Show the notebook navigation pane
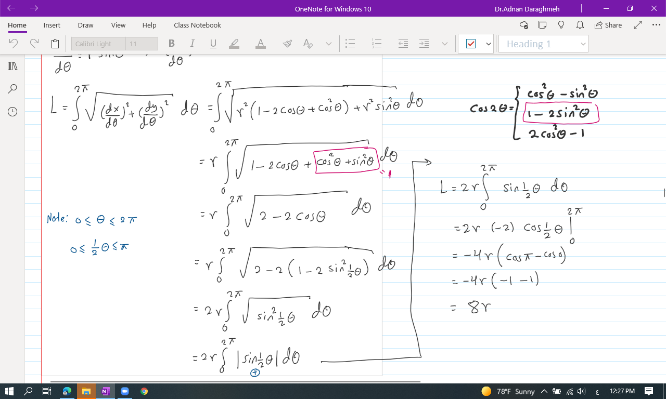 (12, 66)
